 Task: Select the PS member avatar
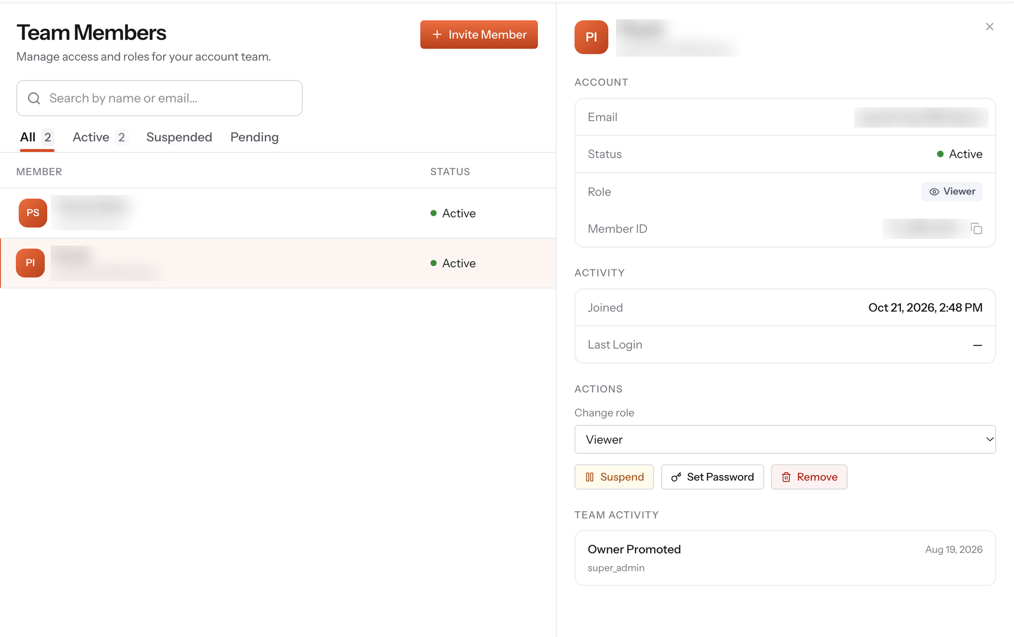coord(33,213)
